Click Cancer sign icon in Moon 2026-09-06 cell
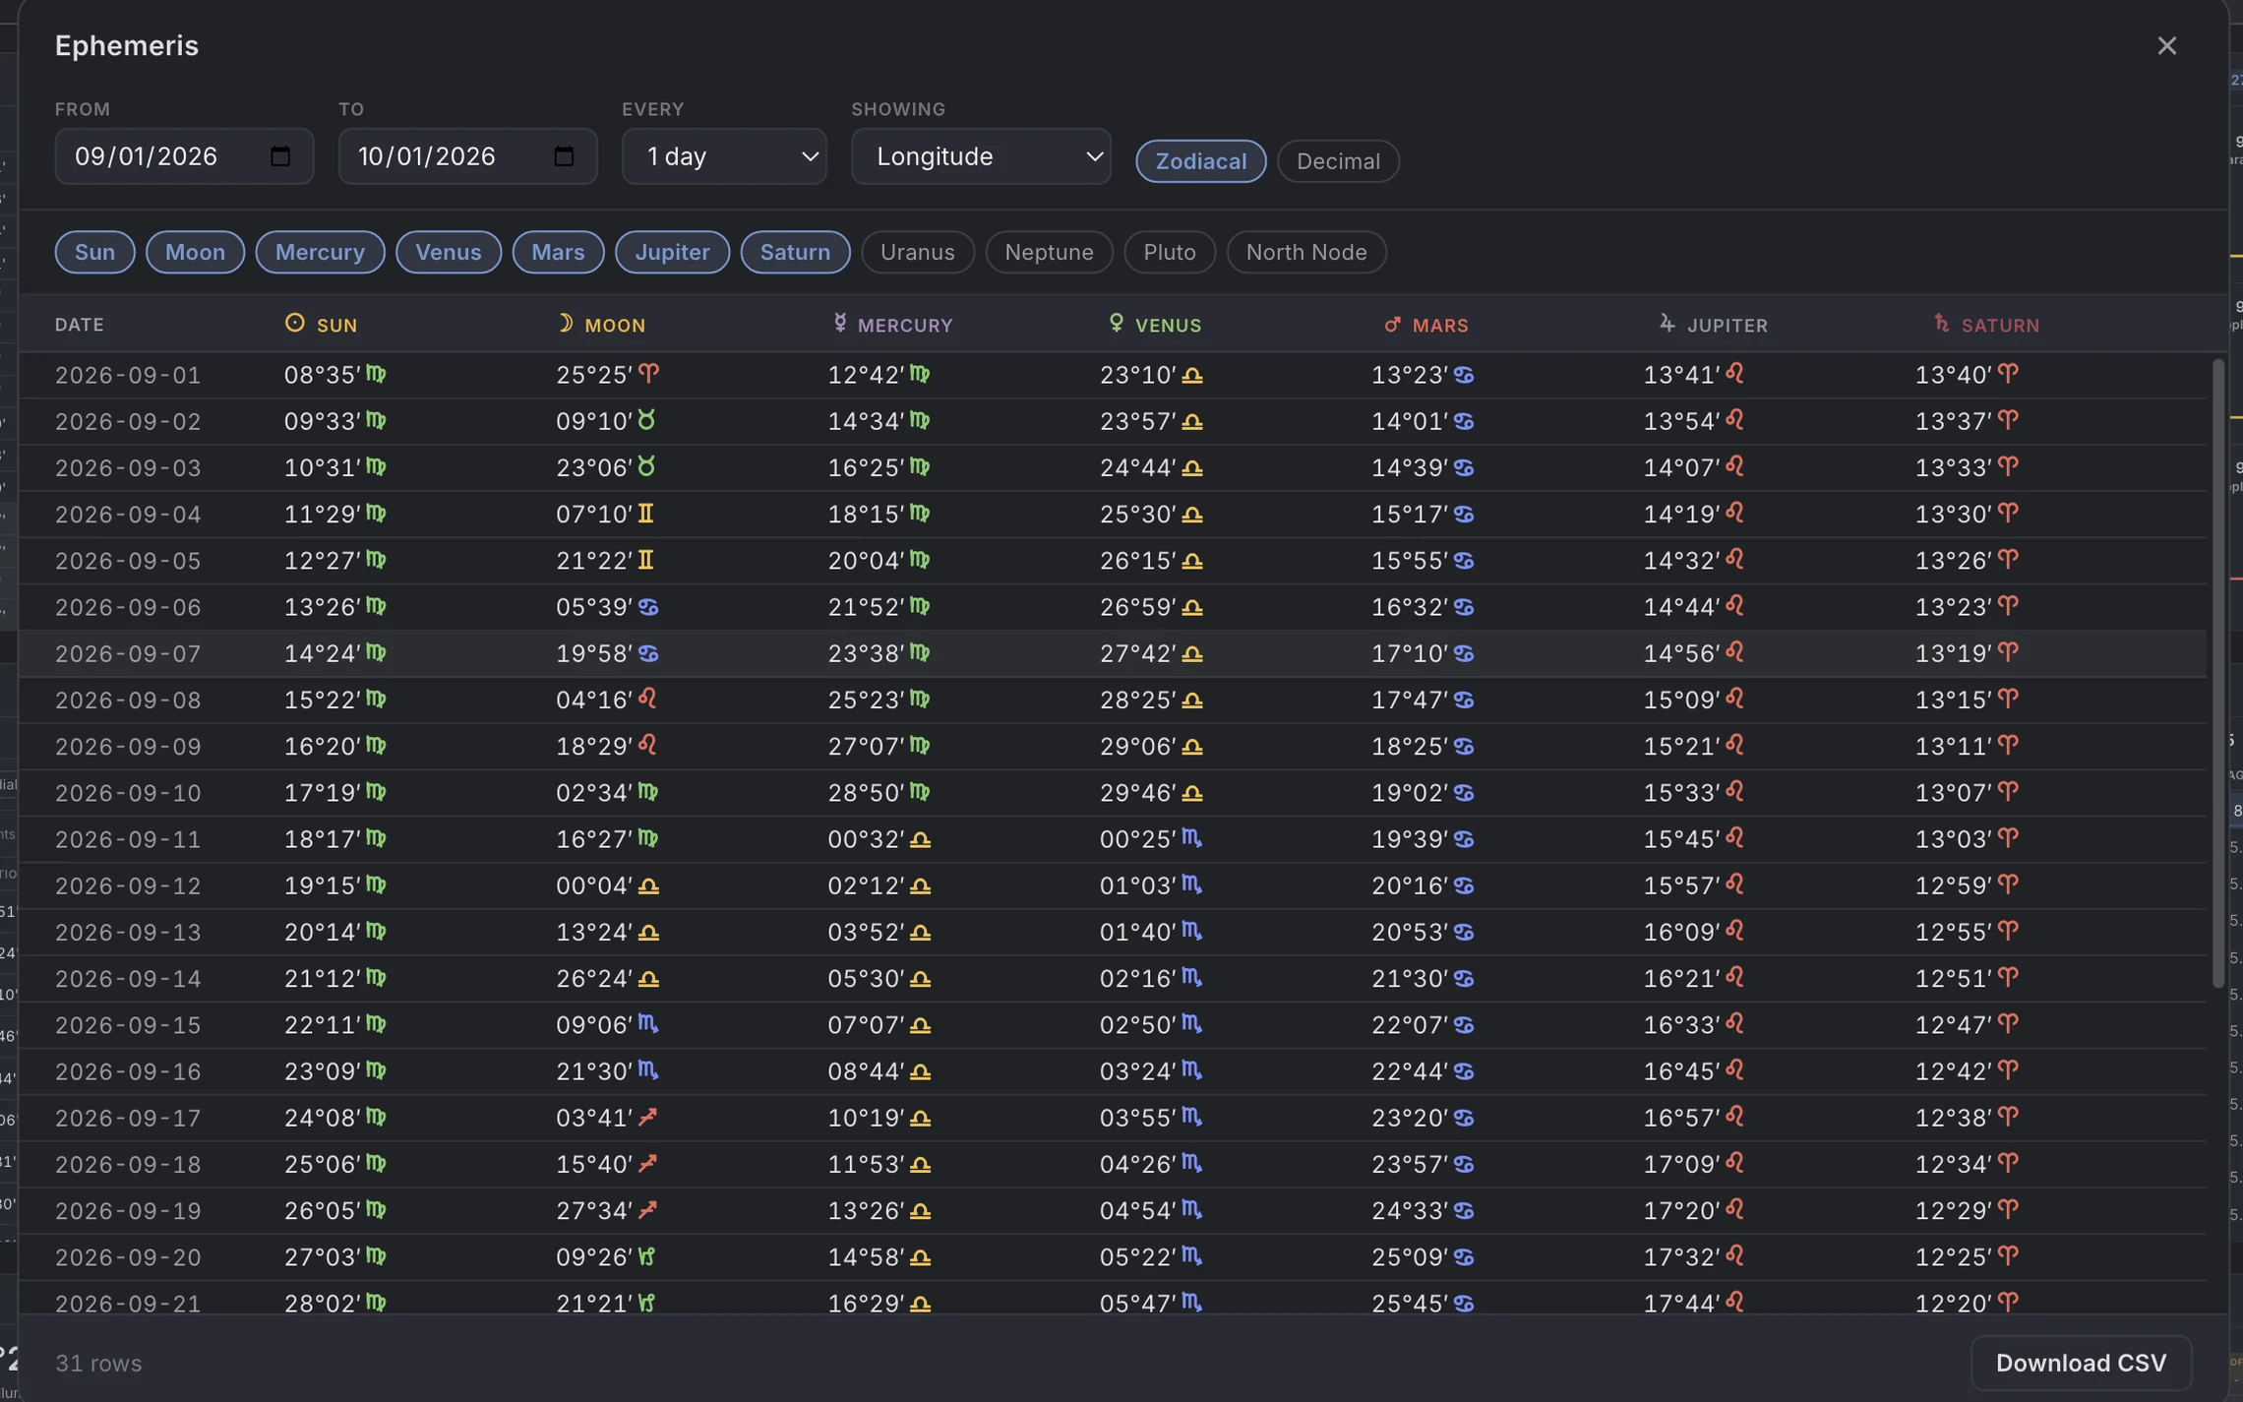 648,607
